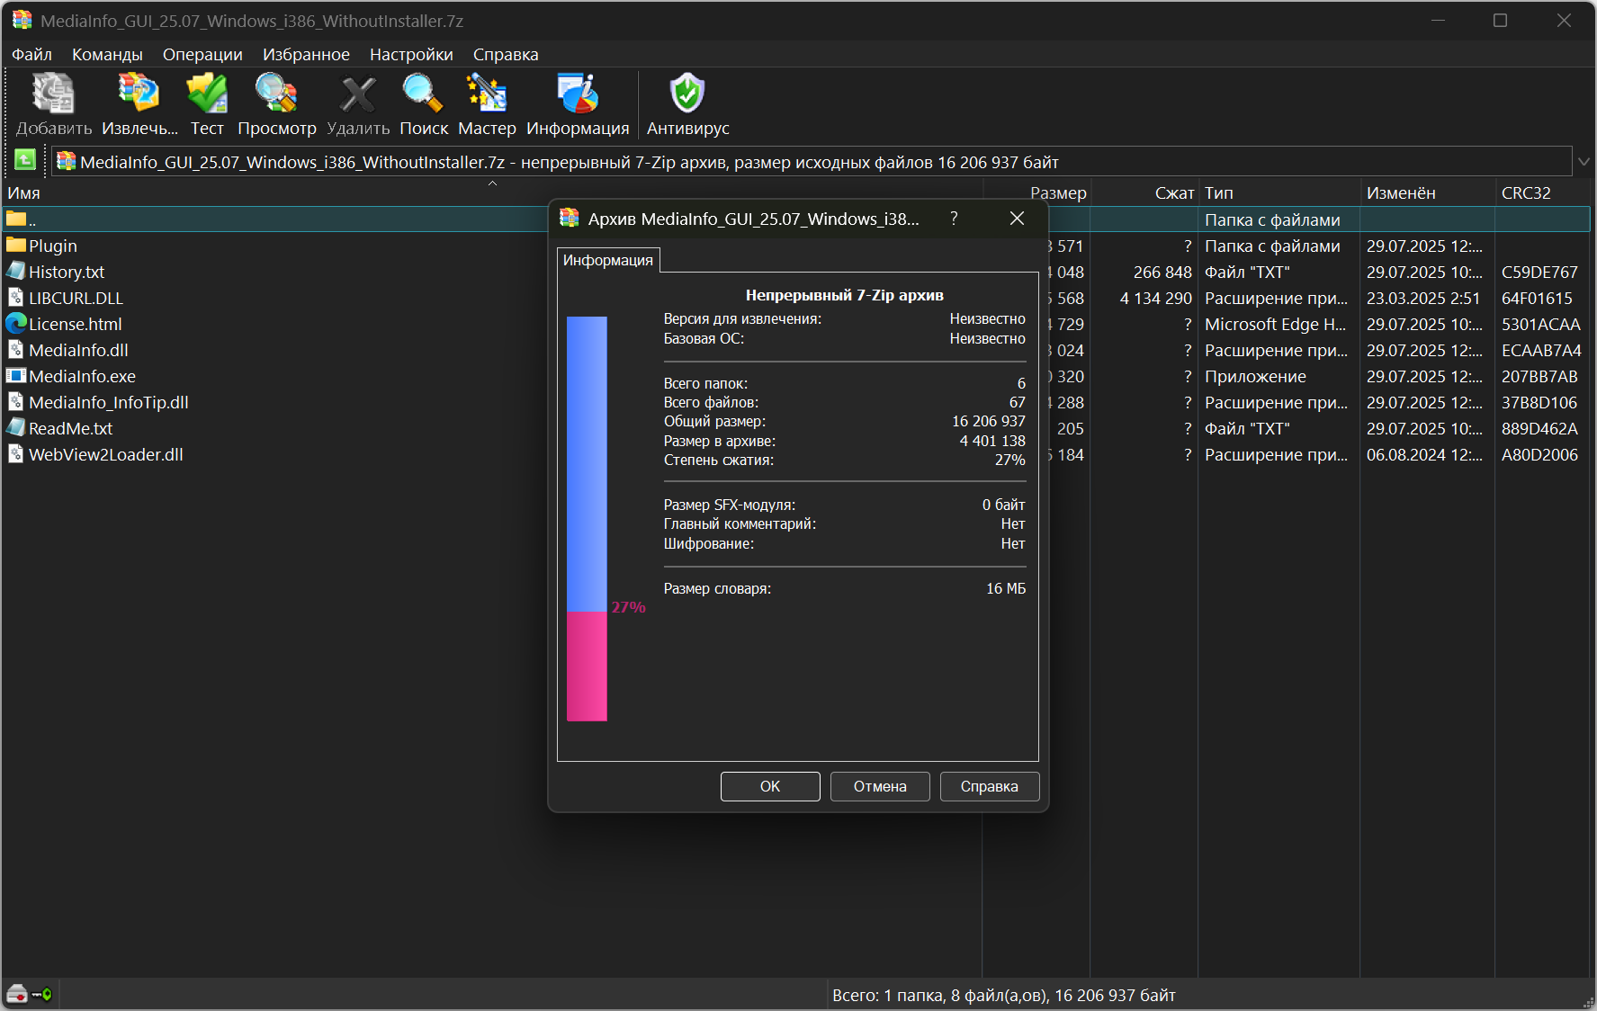Click the archive path address field
This screenshot has width=1597, height=1011.
coord(811,162)
